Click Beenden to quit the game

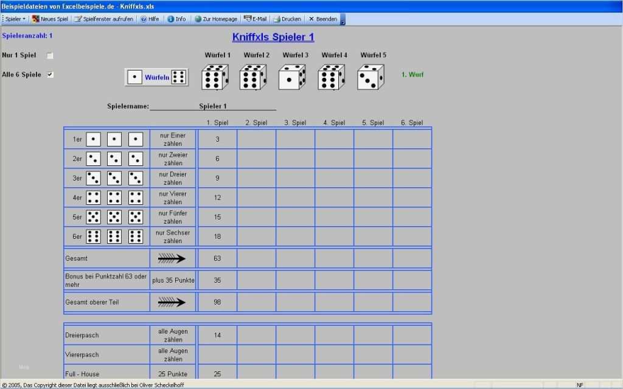click(323, 19)
